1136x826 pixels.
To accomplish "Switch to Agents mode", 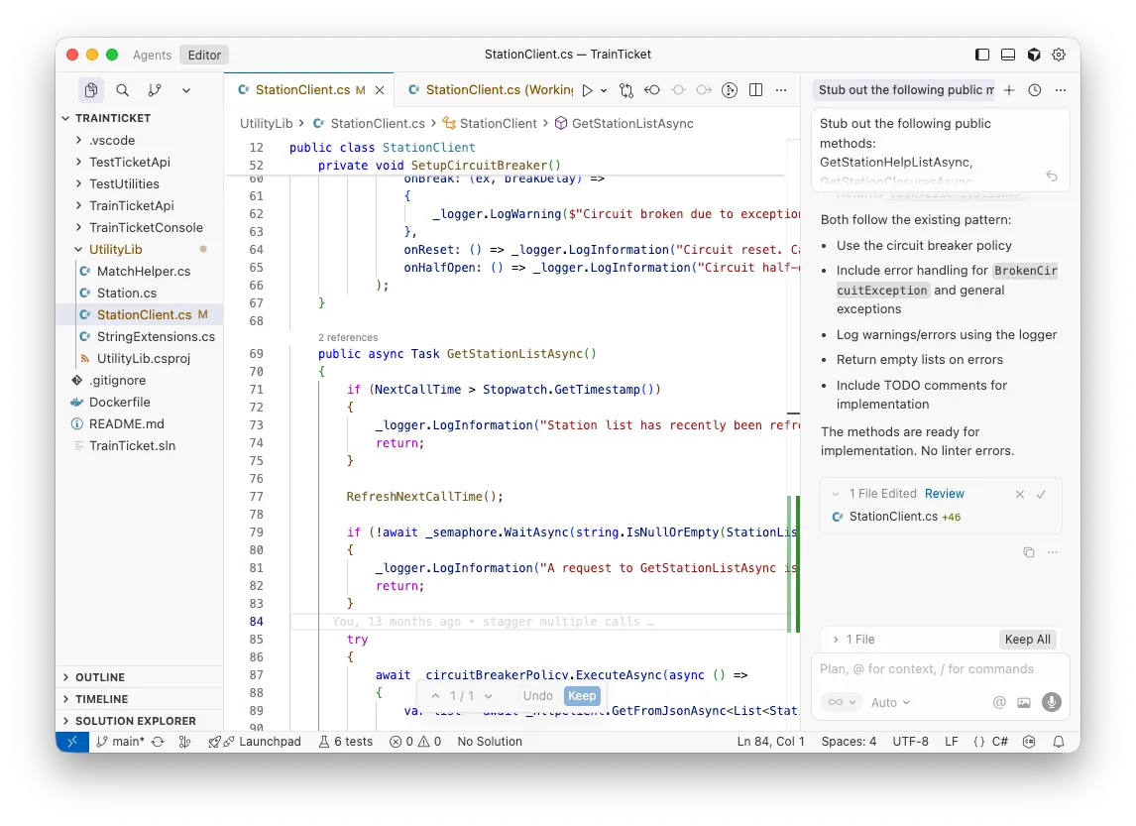I will point(152,56).
